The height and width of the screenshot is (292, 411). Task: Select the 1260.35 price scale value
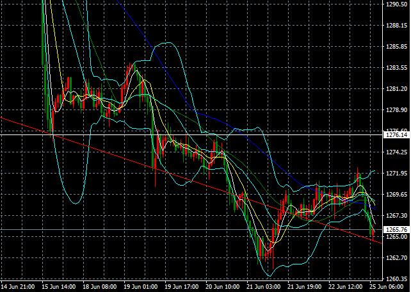[x=396, y=279]
